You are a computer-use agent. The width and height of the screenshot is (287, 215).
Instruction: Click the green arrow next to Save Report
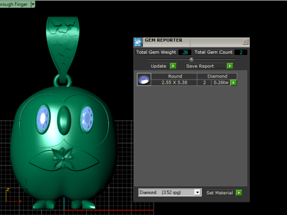[230, 66]
